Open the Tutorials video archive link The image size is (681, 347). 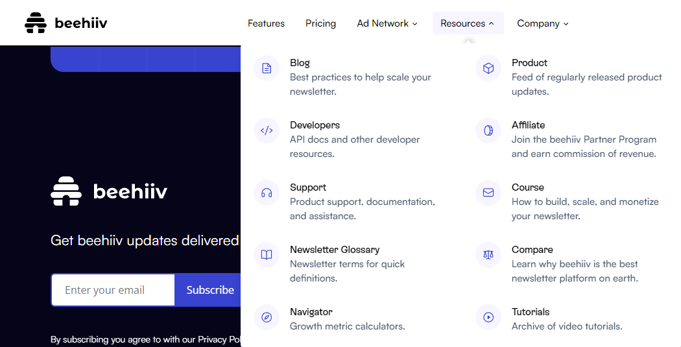click(x=531, y=312)
